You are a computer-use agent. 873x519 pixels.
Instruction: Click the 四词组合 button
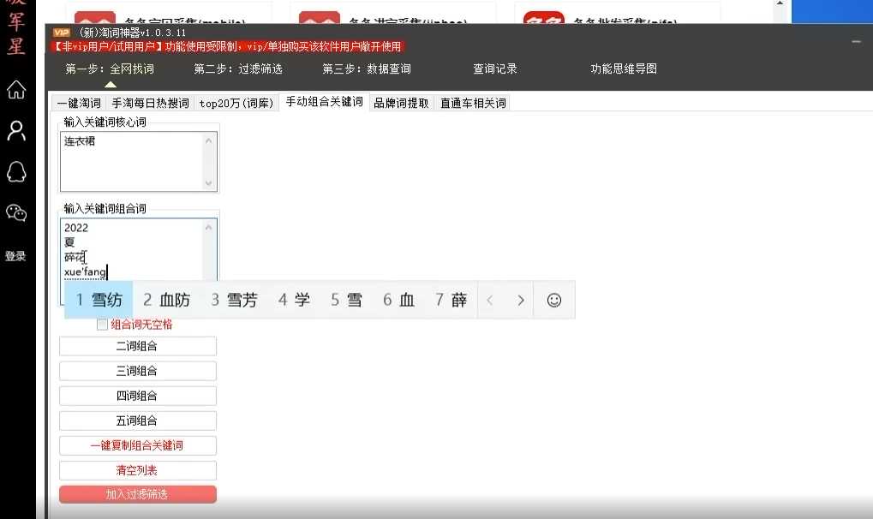click(x=138, y=396)
